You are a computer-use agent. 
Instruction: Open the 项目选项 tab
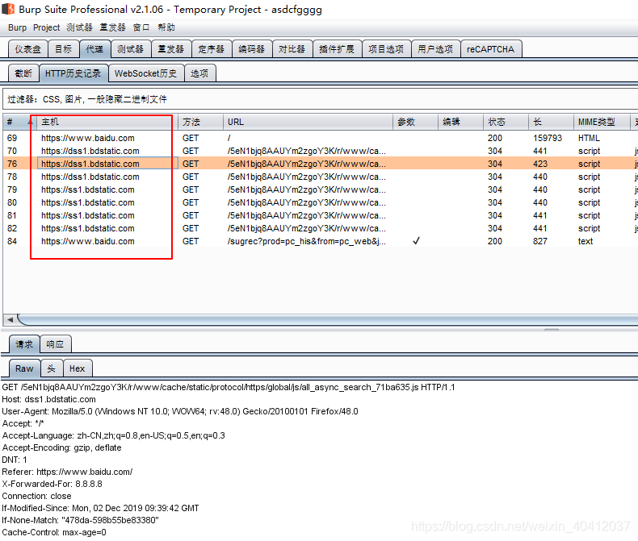pos(386,49)
